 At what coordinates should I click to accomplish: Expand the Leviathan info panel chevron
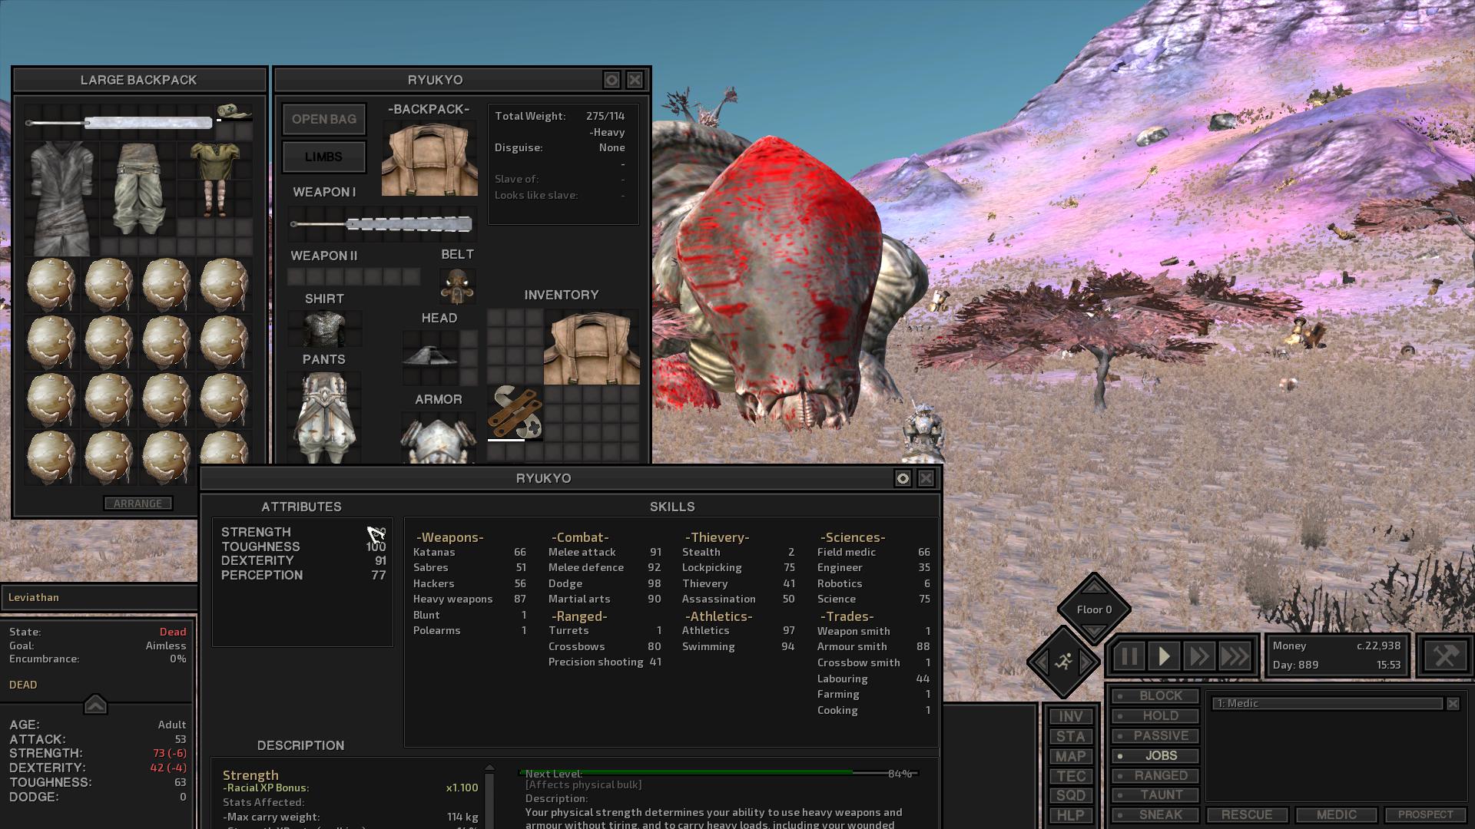(95, 704)
